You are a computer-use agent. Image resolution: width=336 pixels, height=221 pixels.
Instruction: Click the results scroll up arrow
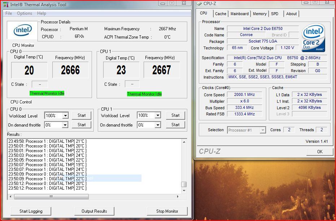184,142
